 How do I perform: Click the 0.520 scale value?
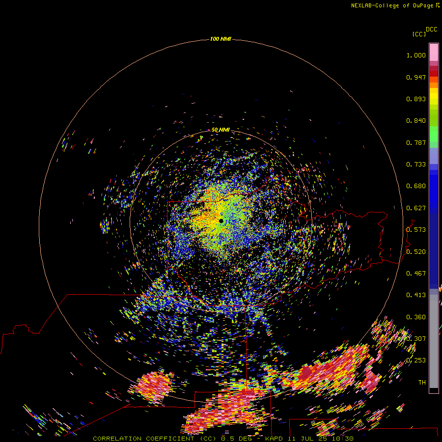[416, 252]
